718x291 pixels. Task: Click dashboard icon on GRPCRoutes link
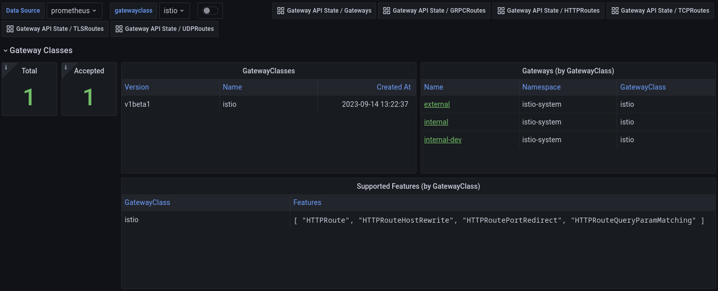point(387,11)
